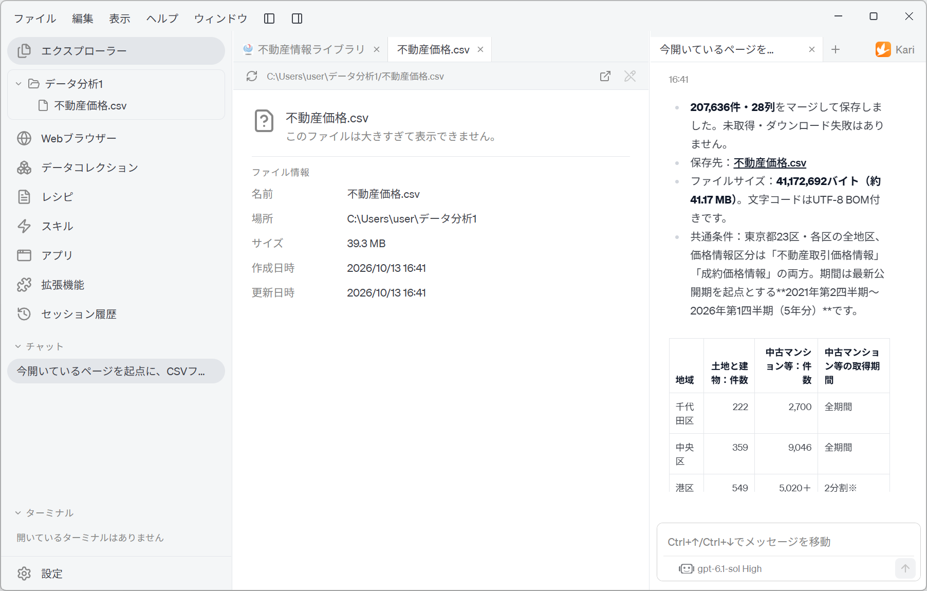Open データコレクション in sidebar

[x=116, y=168]
